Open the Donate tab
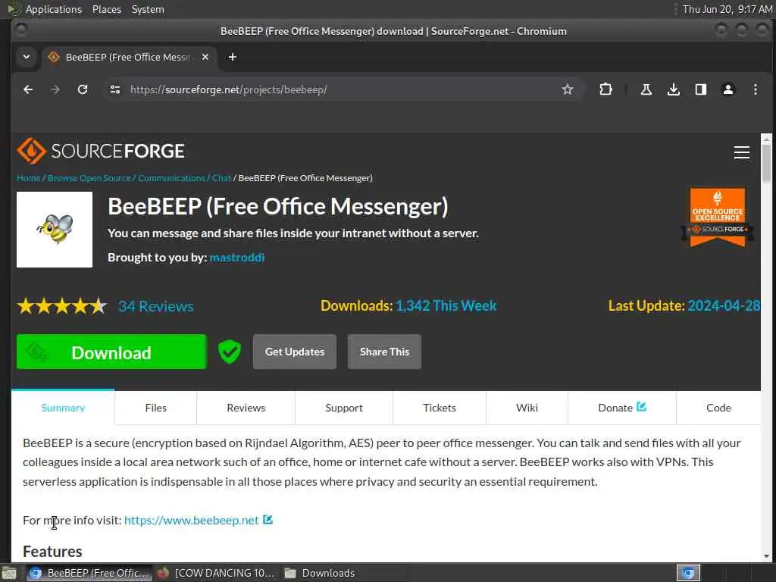The width and height of the screenshot is (776, 582). (x=622, y=408)
